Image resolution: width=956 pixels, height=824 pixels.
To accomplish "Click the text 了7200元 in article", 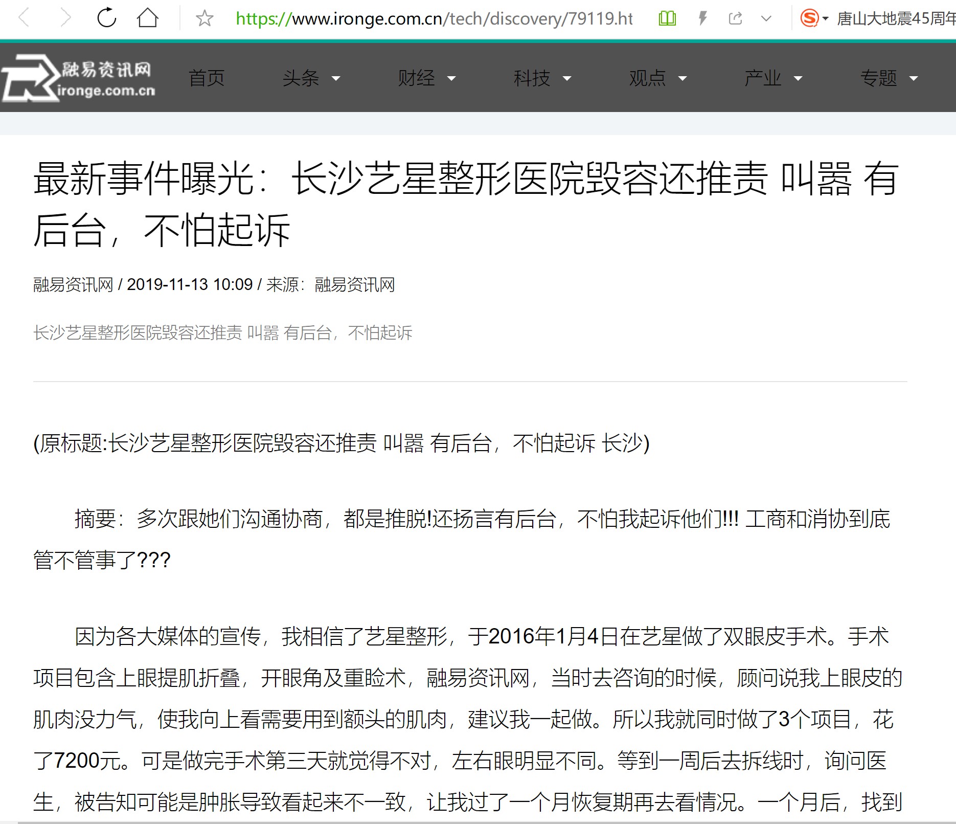I will (x=81, y=761).
